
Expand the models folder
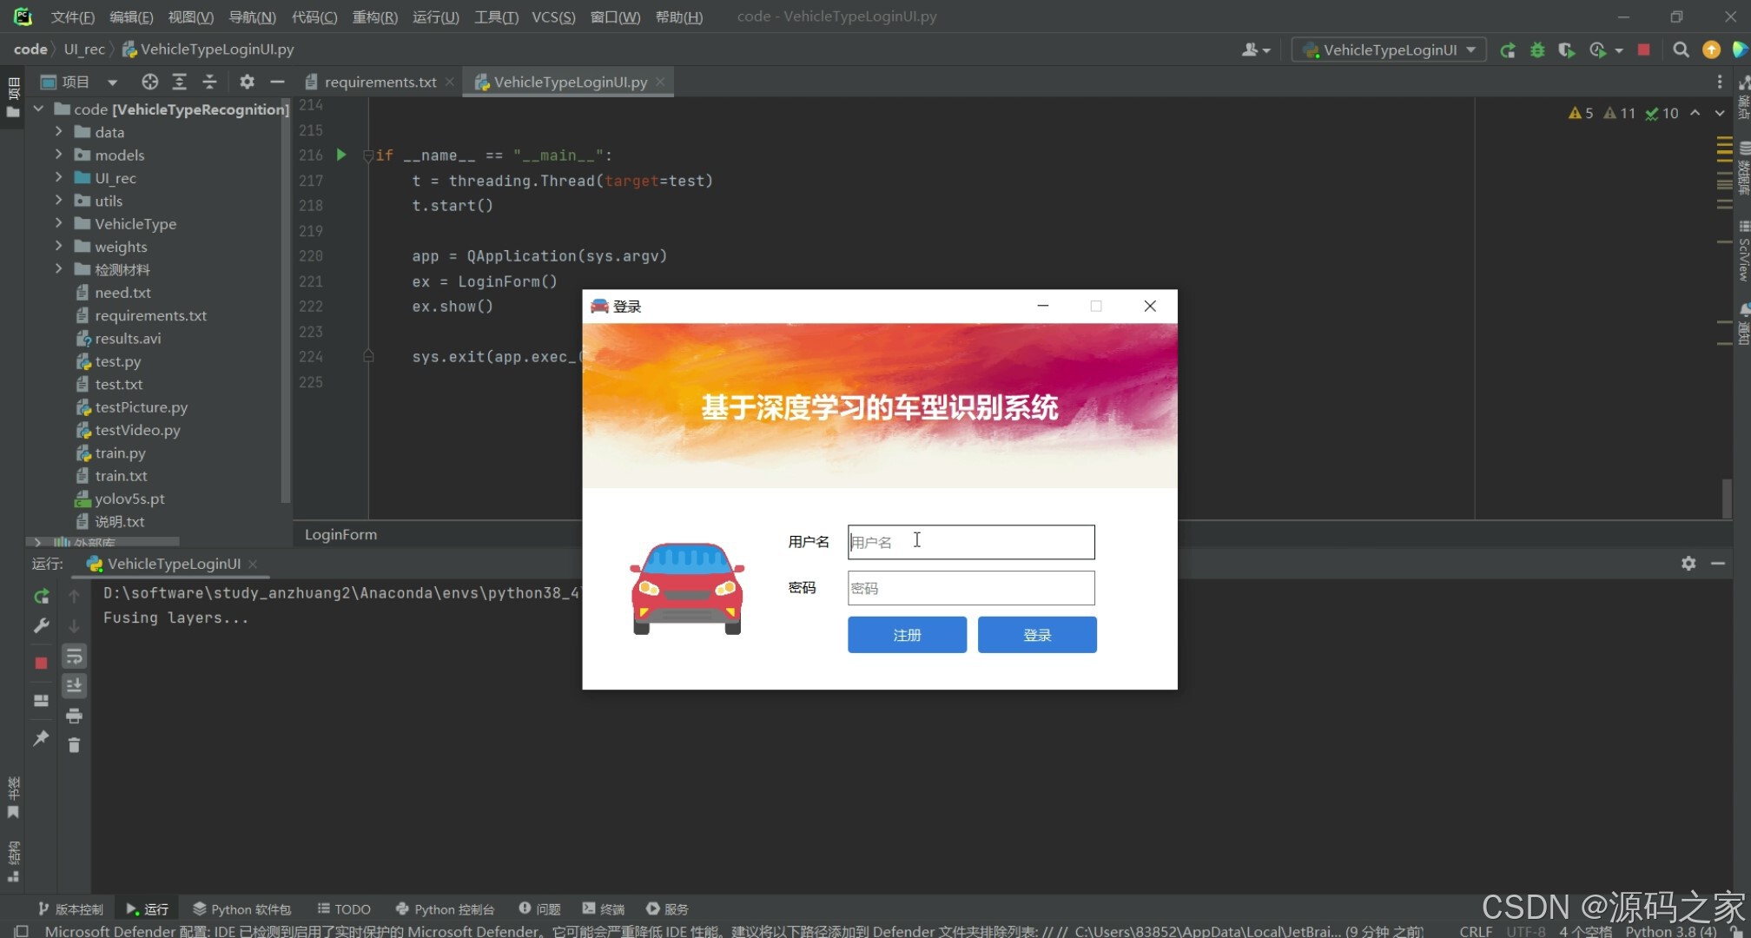coord(58,155)
